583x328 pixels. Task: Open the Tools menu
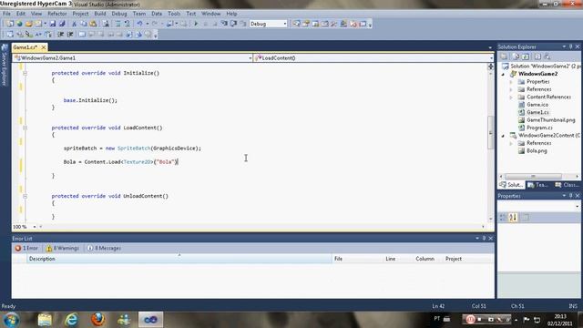pos(174,14)
